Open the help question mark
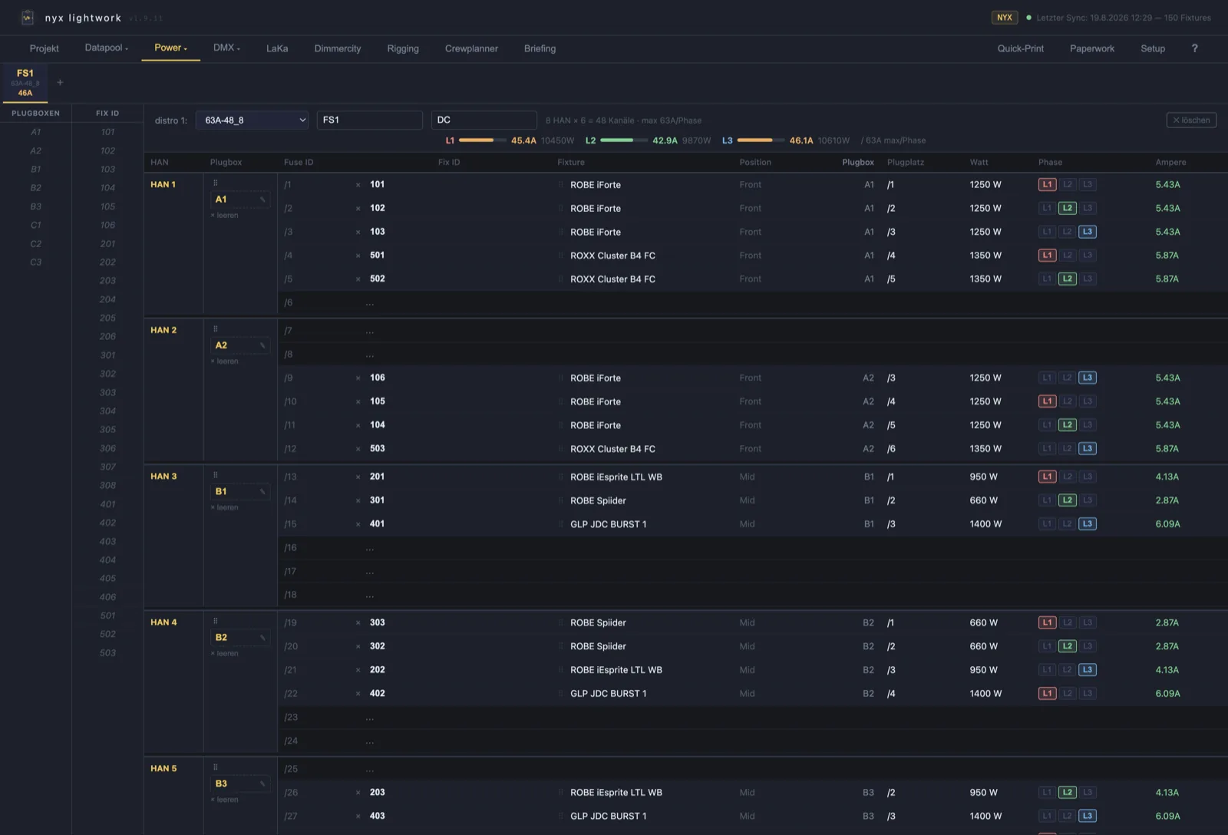This screenshot has width=1228, height=835. pyautogui.click(x=1194, y=48)
